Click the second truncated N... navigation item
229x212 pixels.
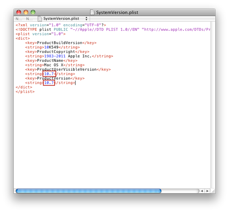point(30,19)
